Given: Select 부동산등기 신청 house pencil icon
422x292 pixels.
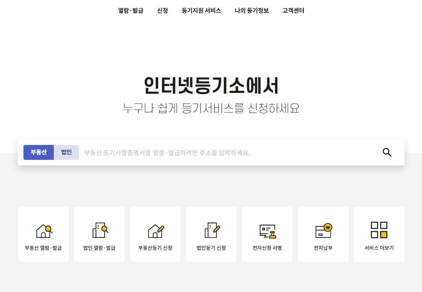Looking at the screenshot, I should (156, 231).
